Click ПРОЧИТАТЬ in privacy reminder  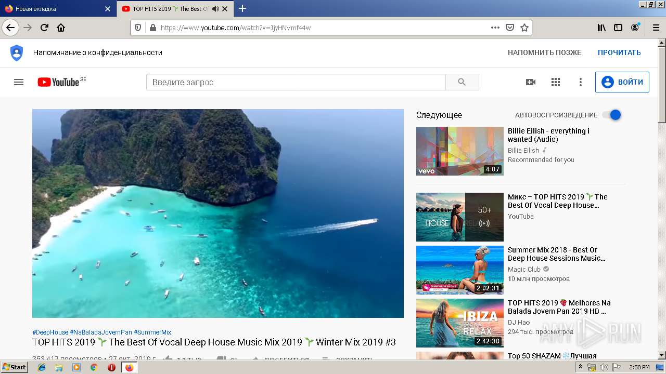619,52
